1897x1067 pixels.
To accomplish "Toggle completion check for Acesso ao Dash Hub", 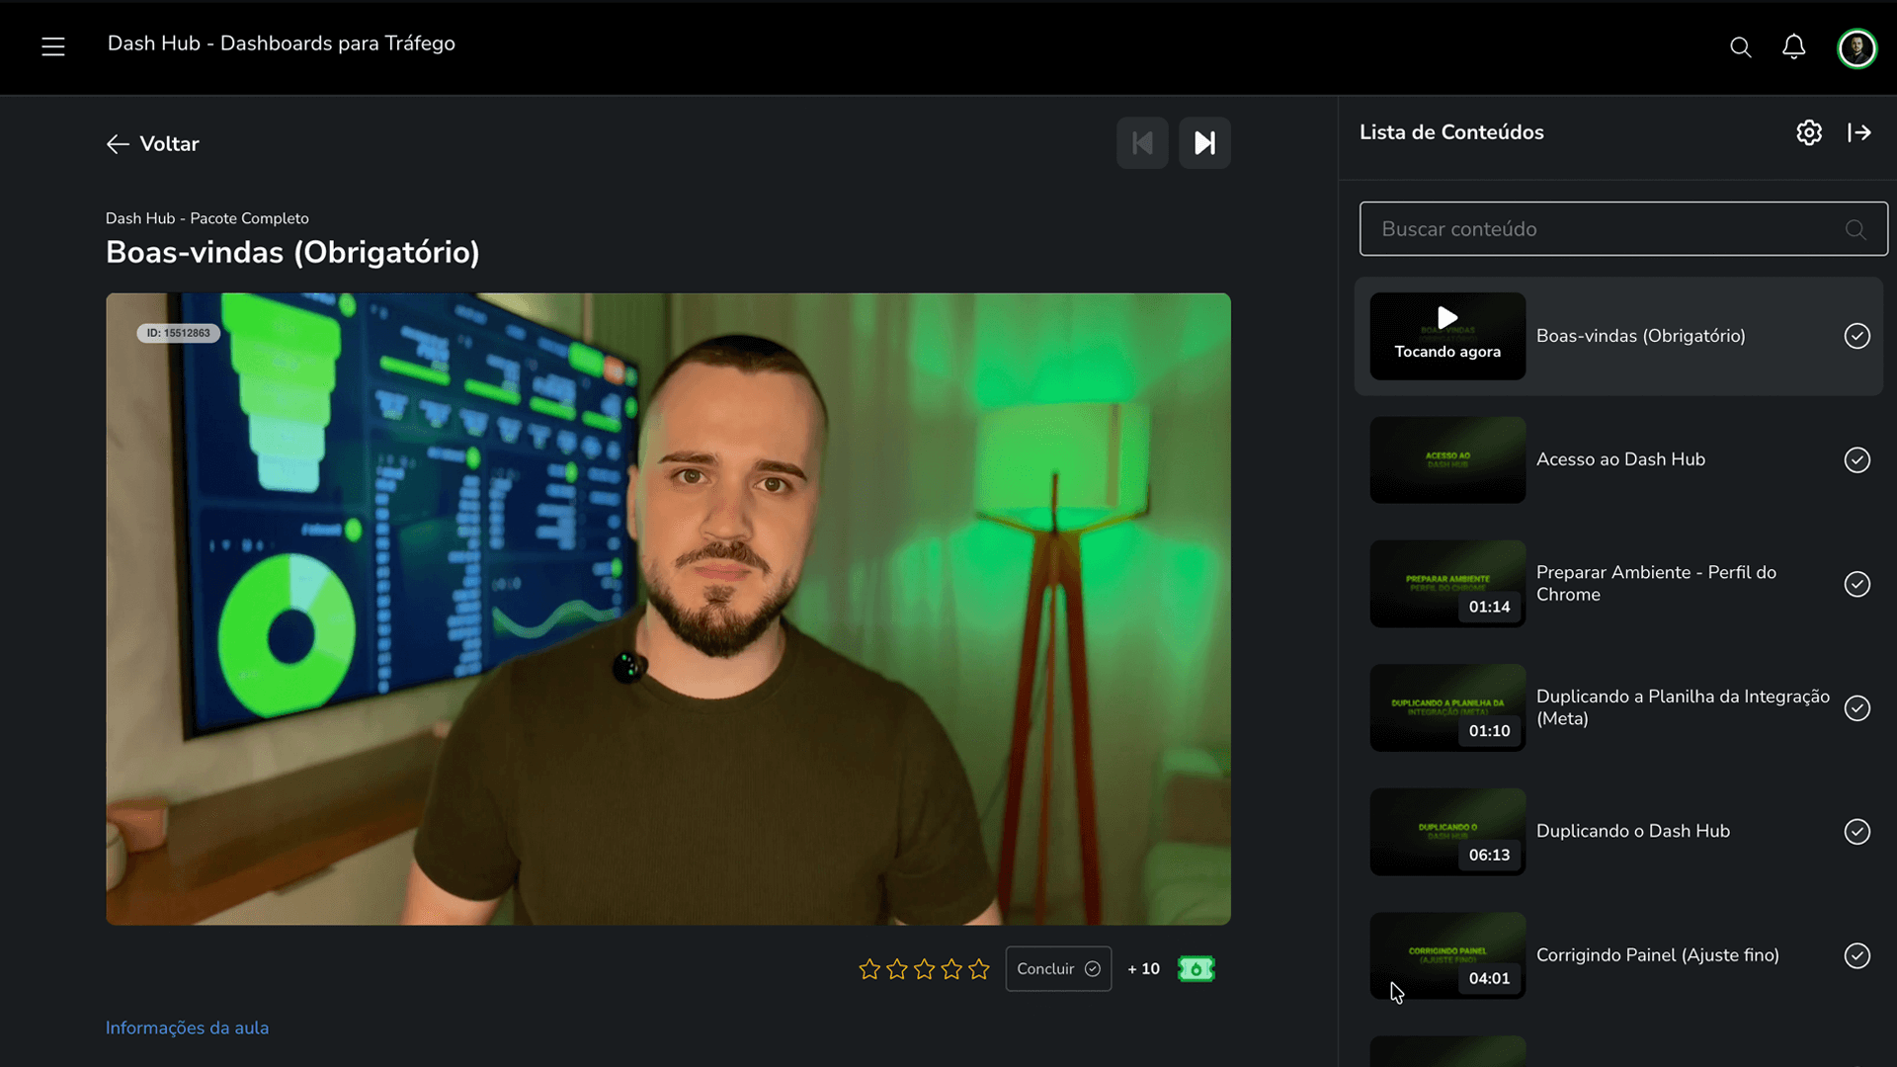I will click(1856, 460).
